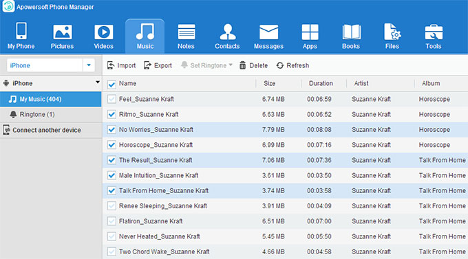
Task: Sort by the Artist column header
Action: click(361, 83)
